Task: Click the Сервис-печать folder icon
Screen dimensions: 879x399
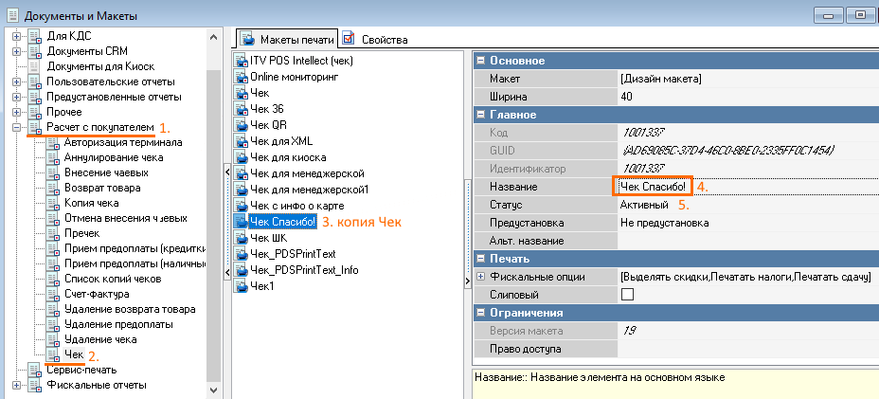Action: tap(35, 370)
